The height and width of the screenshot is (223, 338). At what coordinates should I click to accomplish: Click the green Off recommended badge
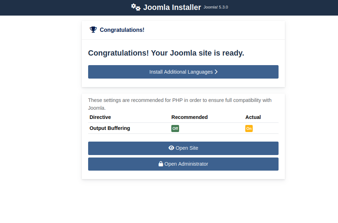pos(175,128)
